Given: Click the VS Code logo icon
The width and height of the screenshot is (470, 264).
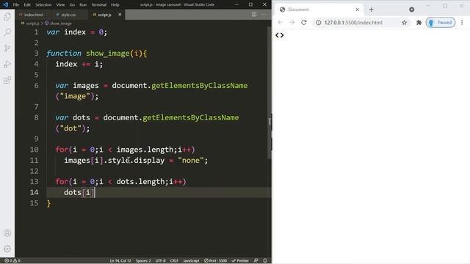Looking at the screenshot, I should (x=5, y=4).
